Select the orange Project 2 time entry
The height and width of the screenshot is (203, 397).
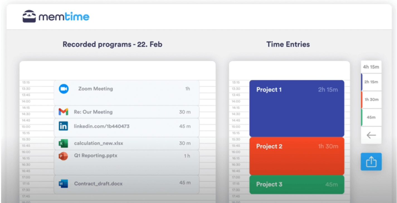tap(297, 156)
